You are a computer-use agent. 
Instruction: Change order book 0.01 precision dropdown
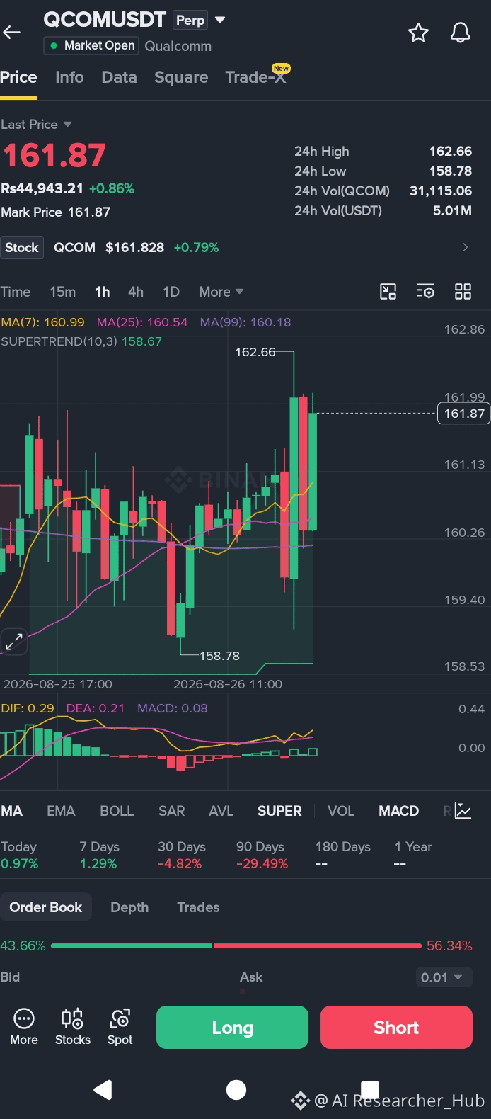point(443,977)
